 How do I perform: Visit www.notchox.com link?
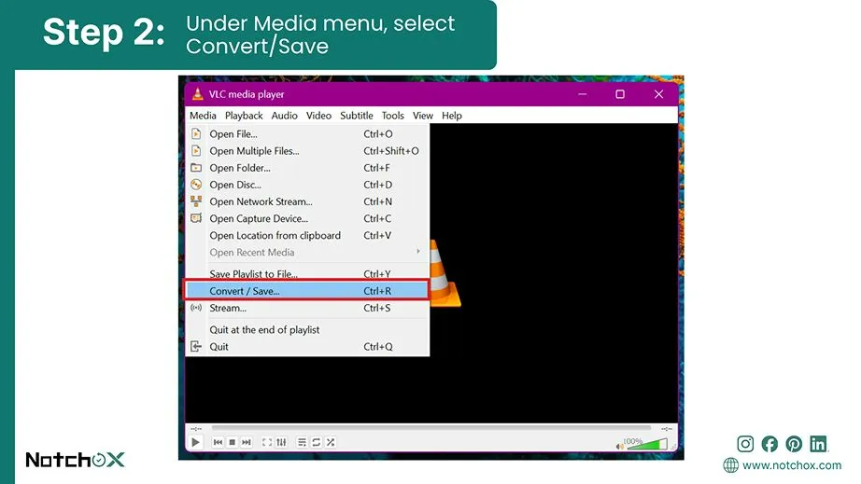click(792, 465)
